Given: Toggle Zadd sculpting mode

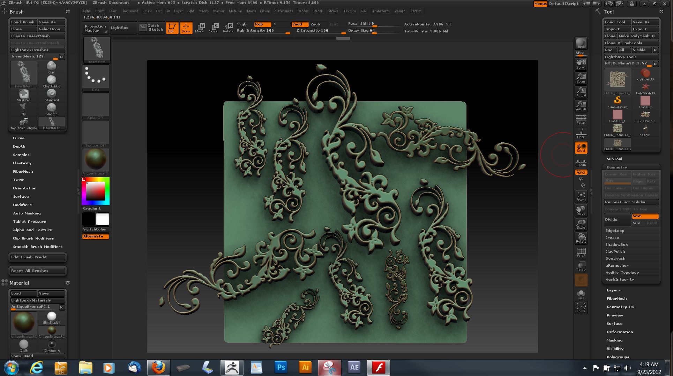Looking at the screenshot, I should [300, 24].
